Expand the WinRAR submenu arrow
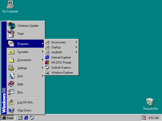Image resolution: width=162 pixels, height=121 pixels. coord(76,52)
